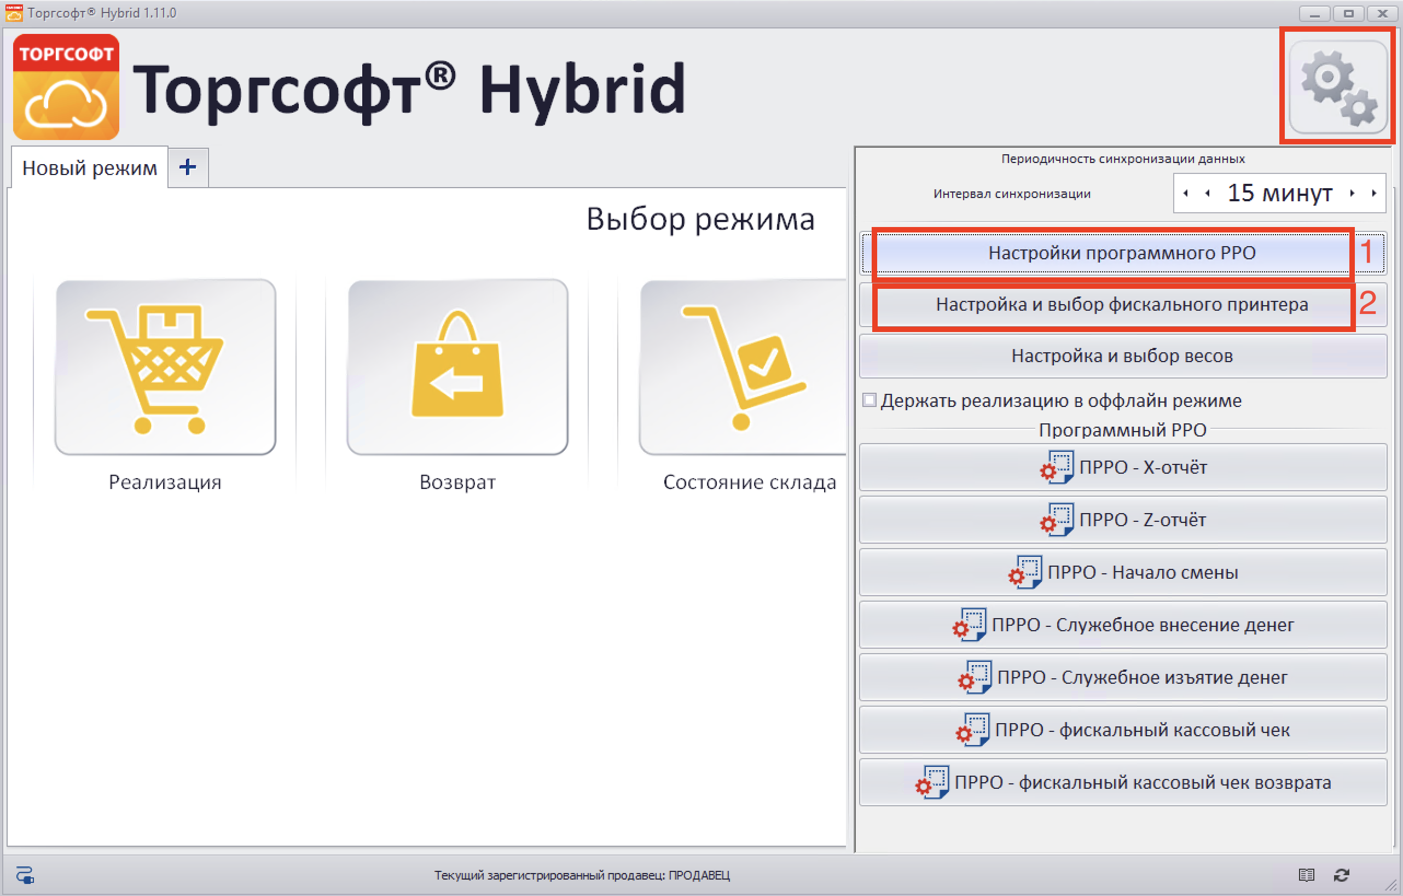This screenshot has width=1403, height=896.
Task: Close the Торгсофт Hybrid window
Action: pos(1382,13)
